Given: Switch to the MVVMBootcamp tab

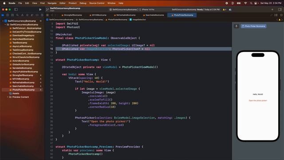Looking at the screenshot, I should click(x=98, y=15).
